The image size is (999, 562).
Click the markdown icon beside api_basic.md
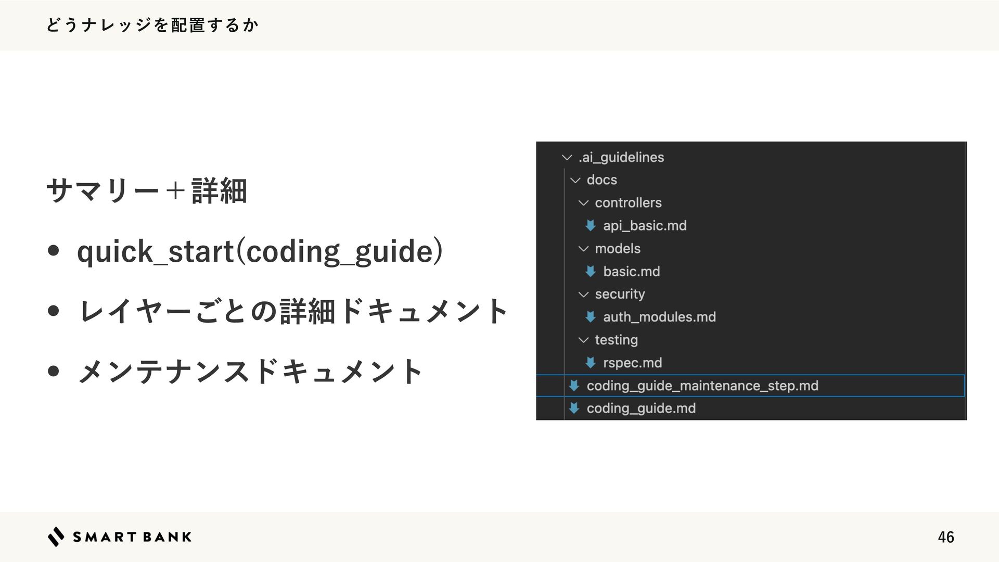590,225
